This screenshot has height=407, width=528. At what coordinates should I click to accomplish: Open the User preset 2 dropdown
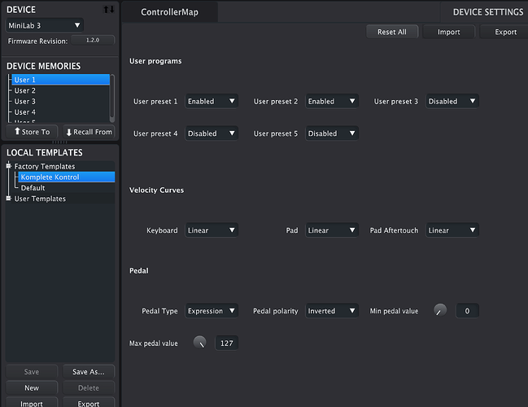point(332,101)
